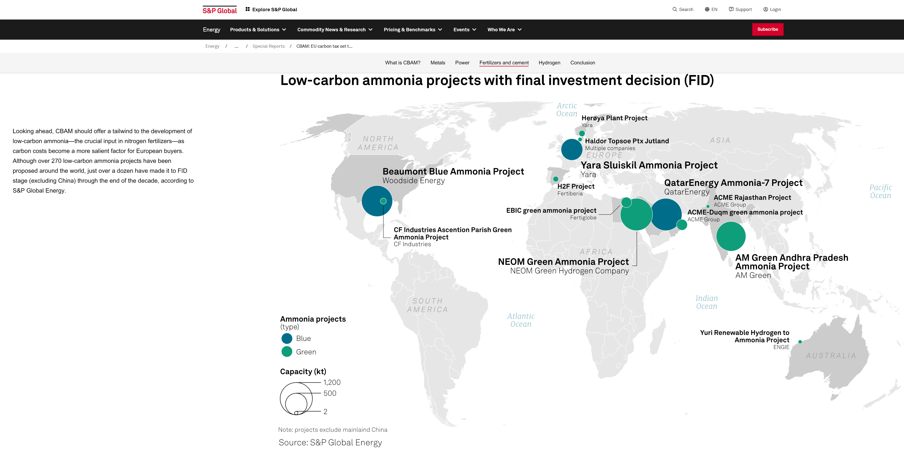The width and height of the screenshot is (904, 449).
Task: Click the Yara Sluiskil blue bubble
Action: [x=571, y=149]
